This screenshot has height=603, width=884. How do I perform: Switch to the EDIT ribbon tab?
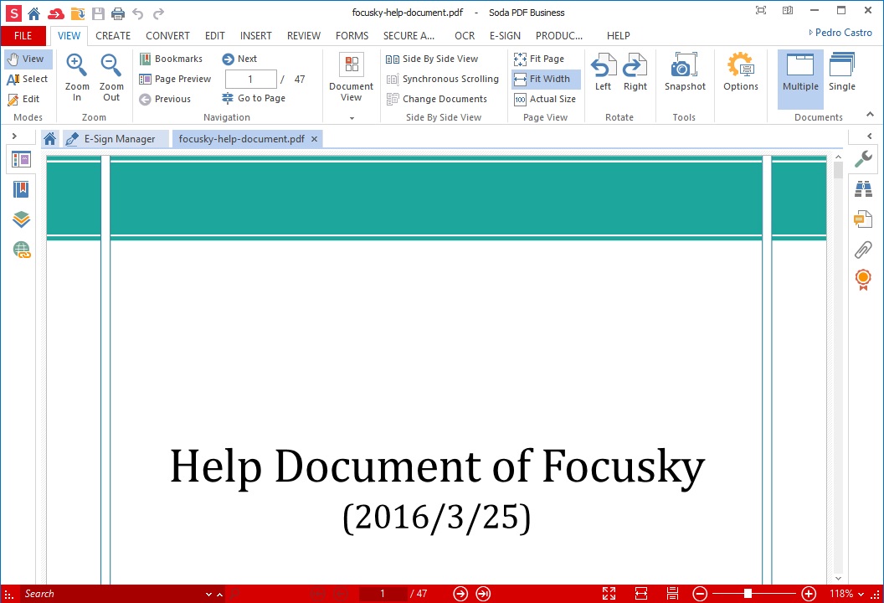click(215, 35)
